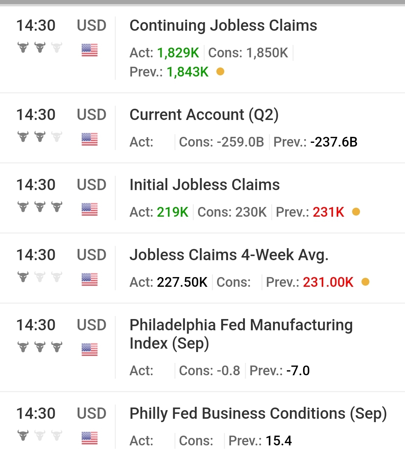Tap the US flag beside Continuing Jobless Claims
The image size is (405, 460).
click(x=90, y=50)
